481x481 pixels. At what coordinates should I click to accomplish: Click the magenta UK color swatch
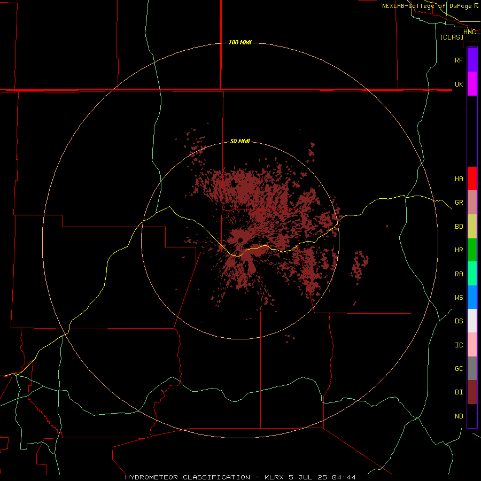[x=472, y=84]
